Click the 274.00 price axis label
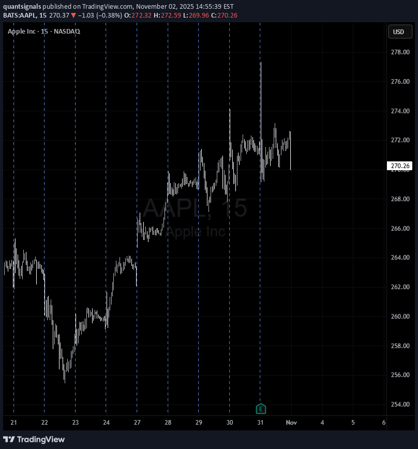 pyautogui.click(x=400, y=111)
